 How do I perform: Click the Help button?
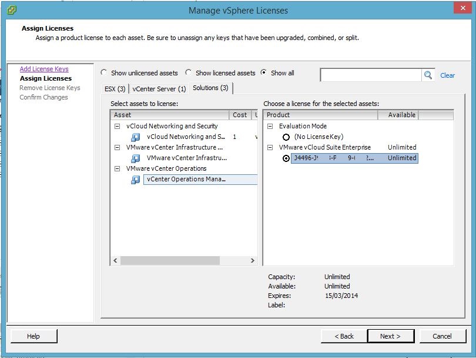pyautogui.click(x=33, y=336)
